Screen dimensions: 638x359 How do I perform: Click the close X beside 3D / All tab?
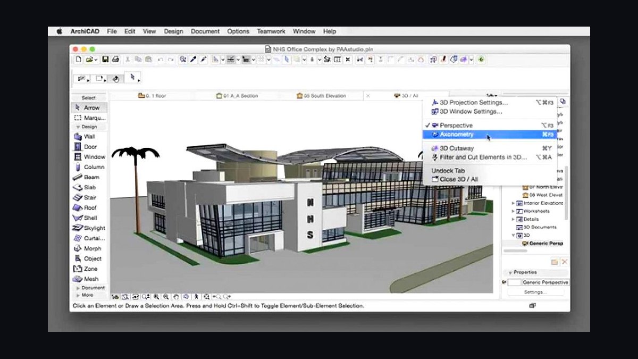368,96
